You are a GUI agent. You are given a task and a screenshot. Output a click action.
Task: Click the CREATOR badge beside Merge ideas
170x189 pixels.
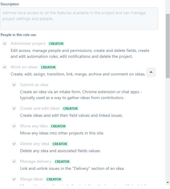point(54,179)
